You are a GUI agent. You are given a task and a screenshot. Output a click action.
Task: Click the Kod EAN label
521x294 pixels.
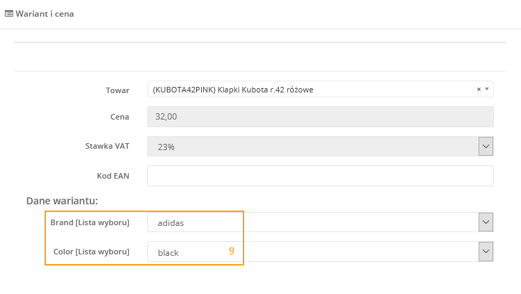click(113, 176)
